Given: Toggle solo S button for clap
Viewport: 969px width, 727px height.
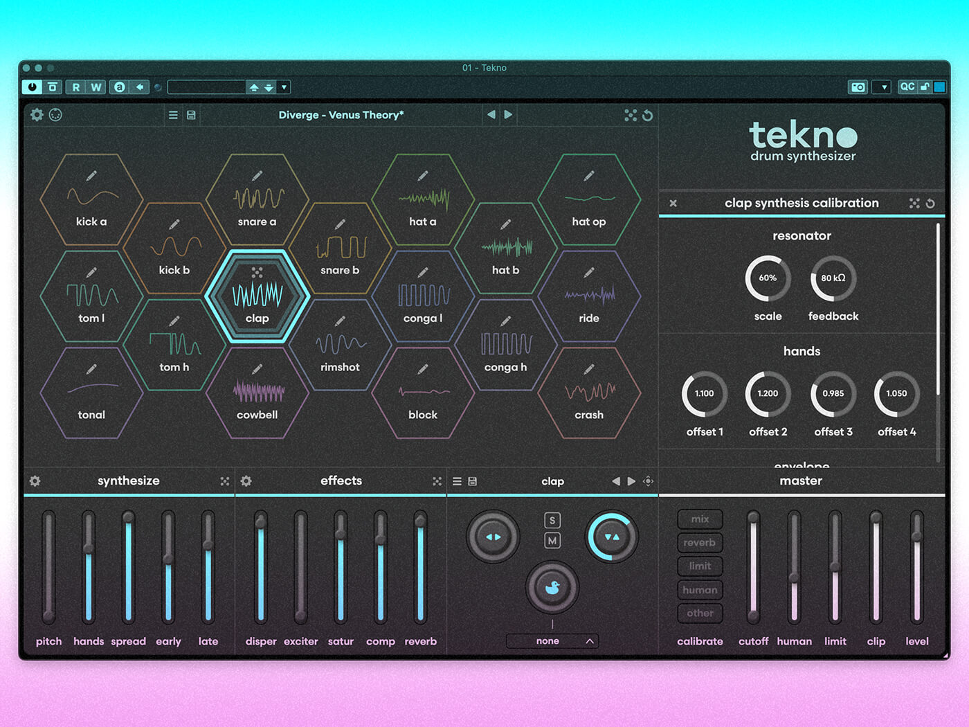Looking at the screenshot, I should (552, 521).
